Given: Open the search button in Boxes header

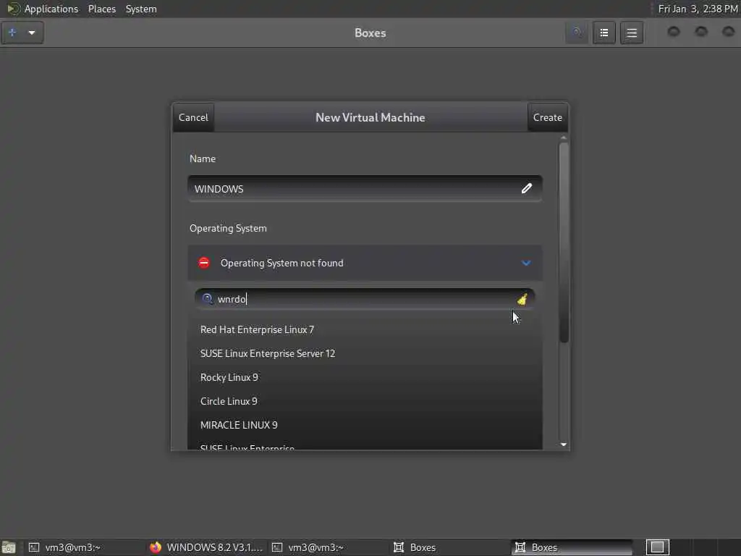Looking at the screenshot, I should click(577, 33).
